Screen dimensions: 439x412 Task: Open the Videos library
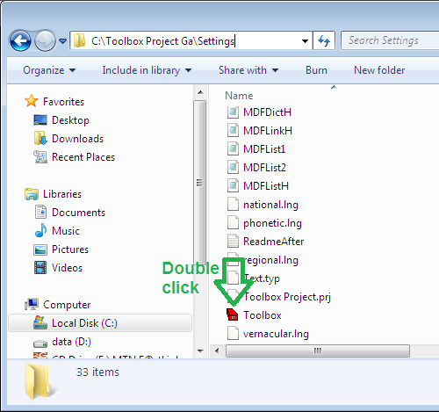[67, 268]
